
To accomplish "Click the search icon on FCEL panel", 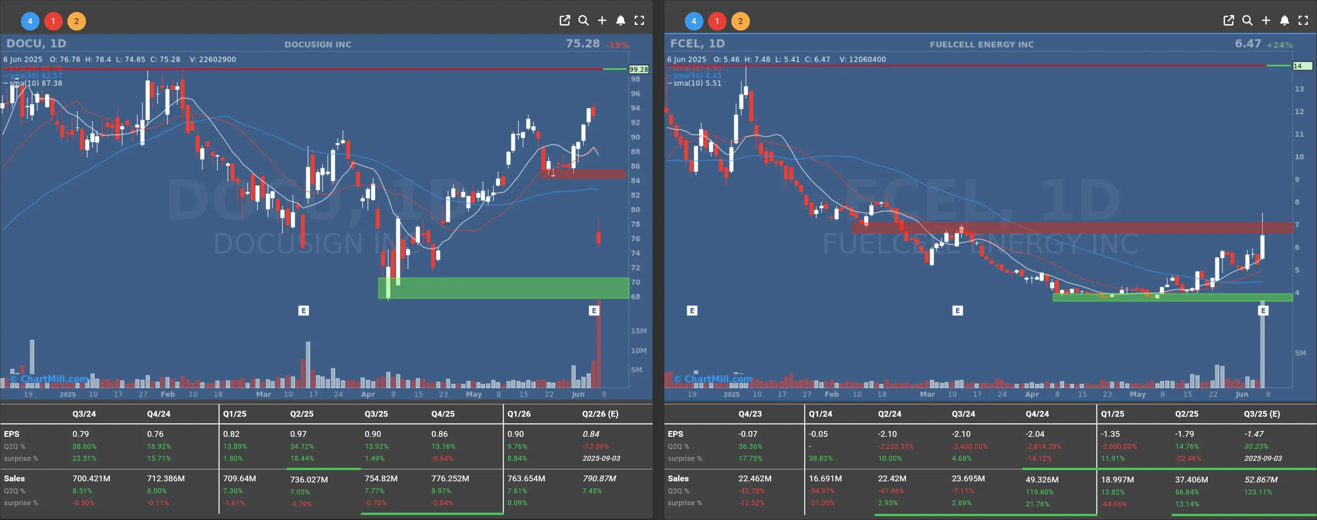I will 1247,21.
